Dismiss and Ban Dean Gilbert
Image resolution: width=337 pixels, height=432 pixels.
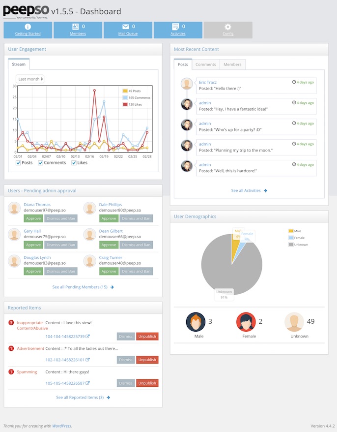(136, 245)
